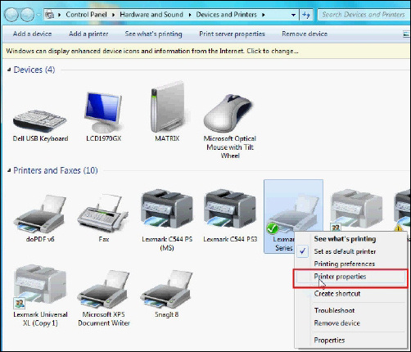411x352 pixels.
Task: Open the view options icon on toolbar
Action: click(406, 34)
